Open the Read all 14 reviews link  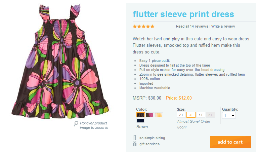point(192,26)
